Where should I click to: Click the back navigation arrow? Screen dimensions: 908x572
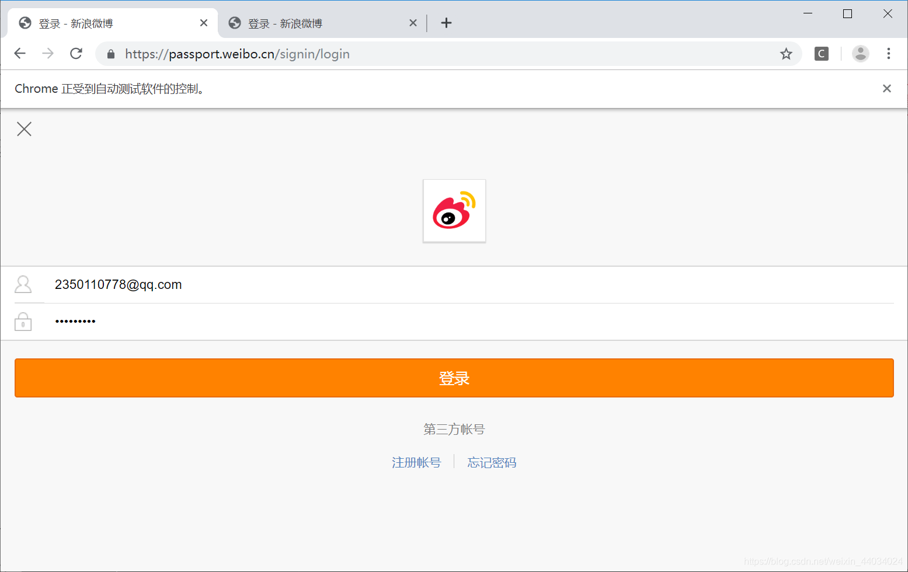pos(19,53)
